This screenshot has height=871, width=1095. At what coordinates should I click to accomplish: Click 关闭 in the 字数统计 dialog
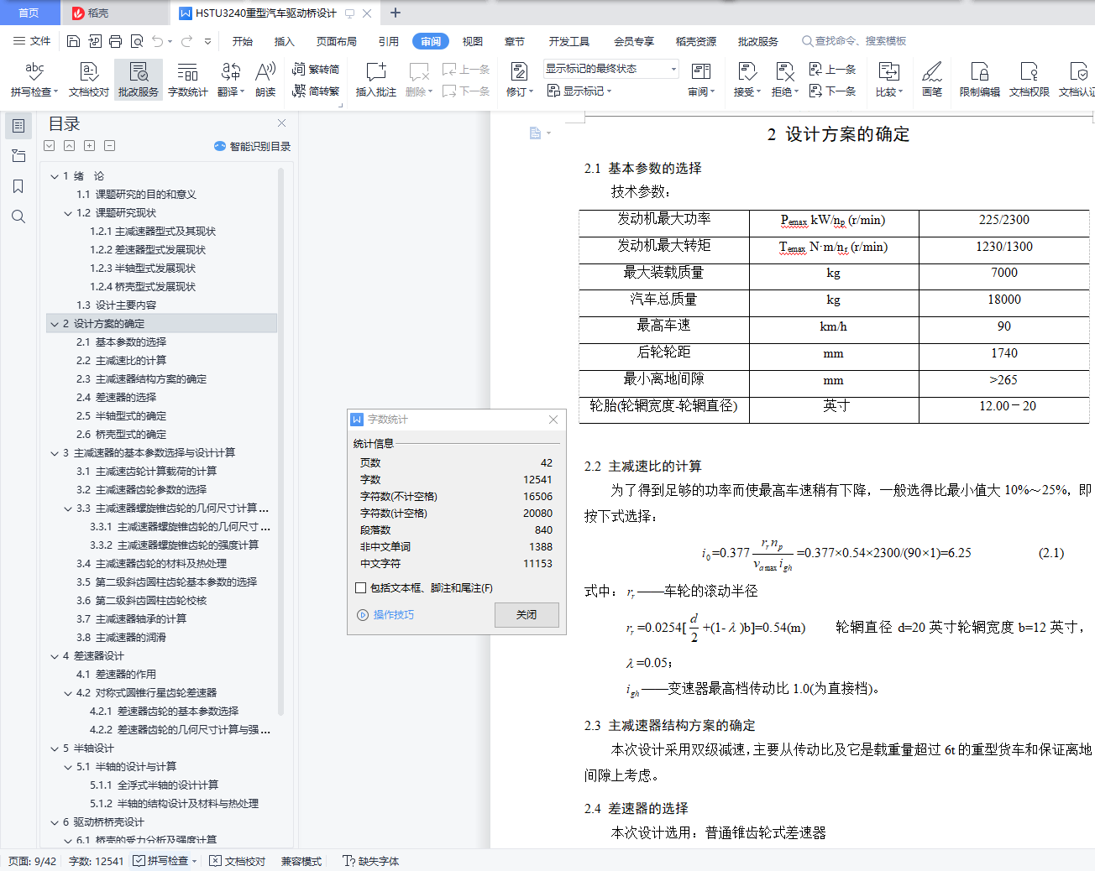(x=527, y=615)
